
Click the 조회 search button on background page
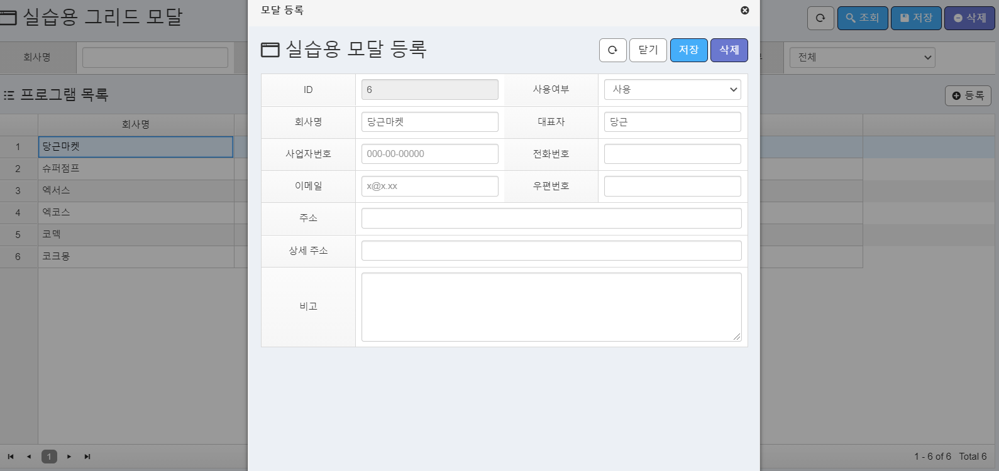863,18
